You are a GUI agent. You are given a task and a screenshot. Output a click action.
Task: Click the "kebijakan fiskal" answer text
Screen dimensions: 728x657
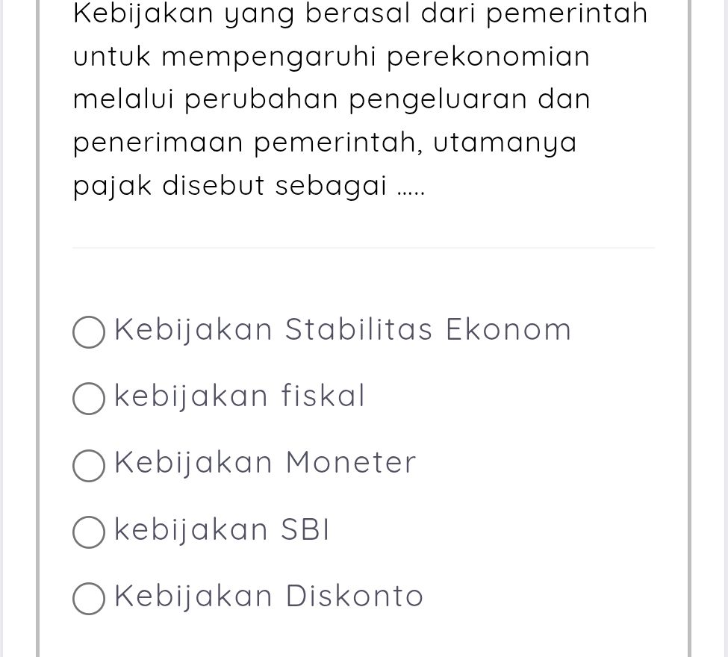click(x=239, y=395)
